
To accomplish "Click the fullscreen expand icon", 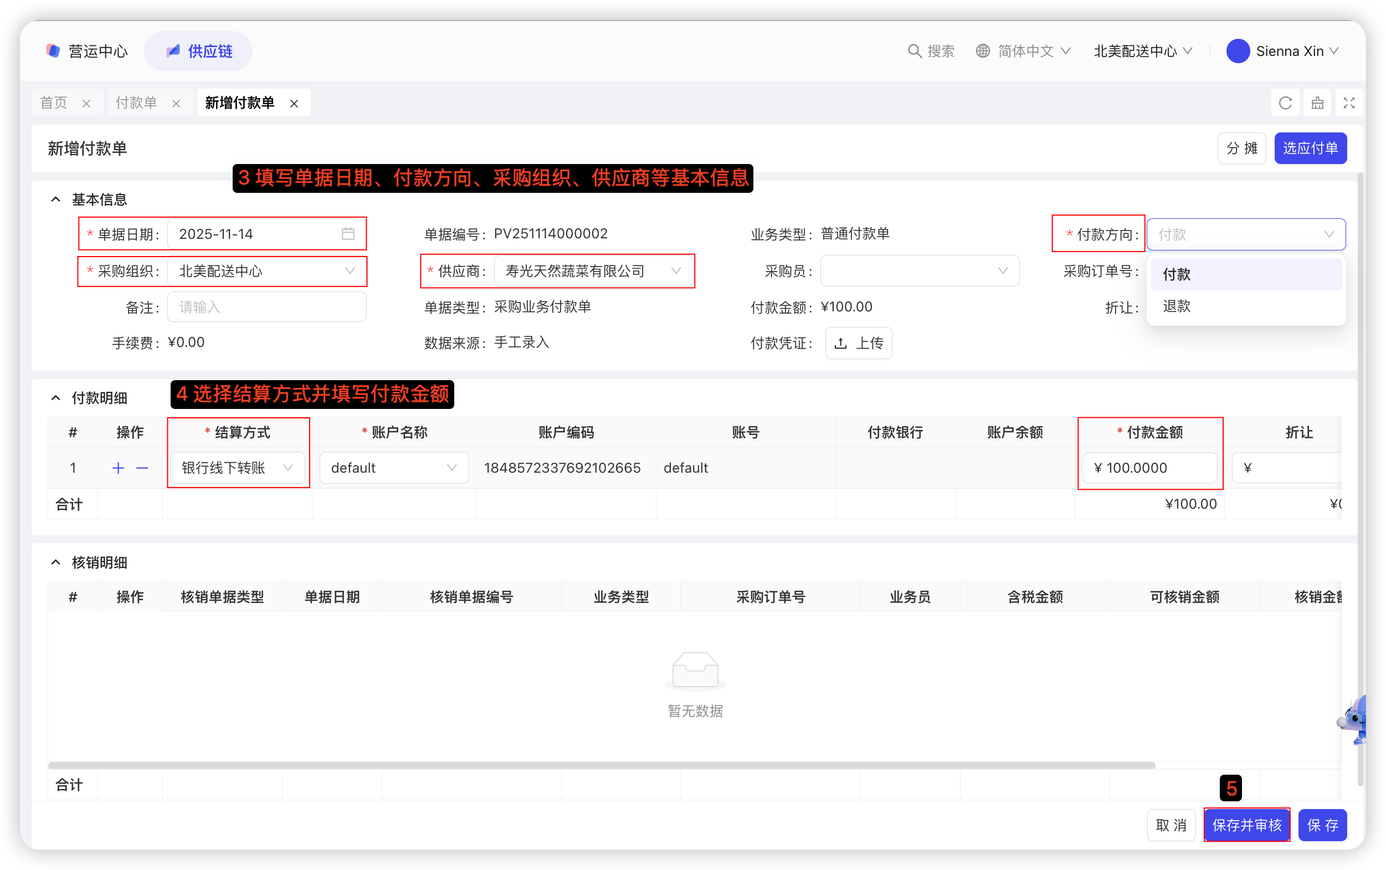I will click(x=1349, y=103).
